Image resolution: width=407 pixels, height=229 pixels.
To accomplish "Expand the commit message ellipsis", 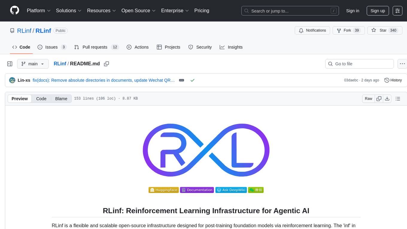I will coord(181,80).
